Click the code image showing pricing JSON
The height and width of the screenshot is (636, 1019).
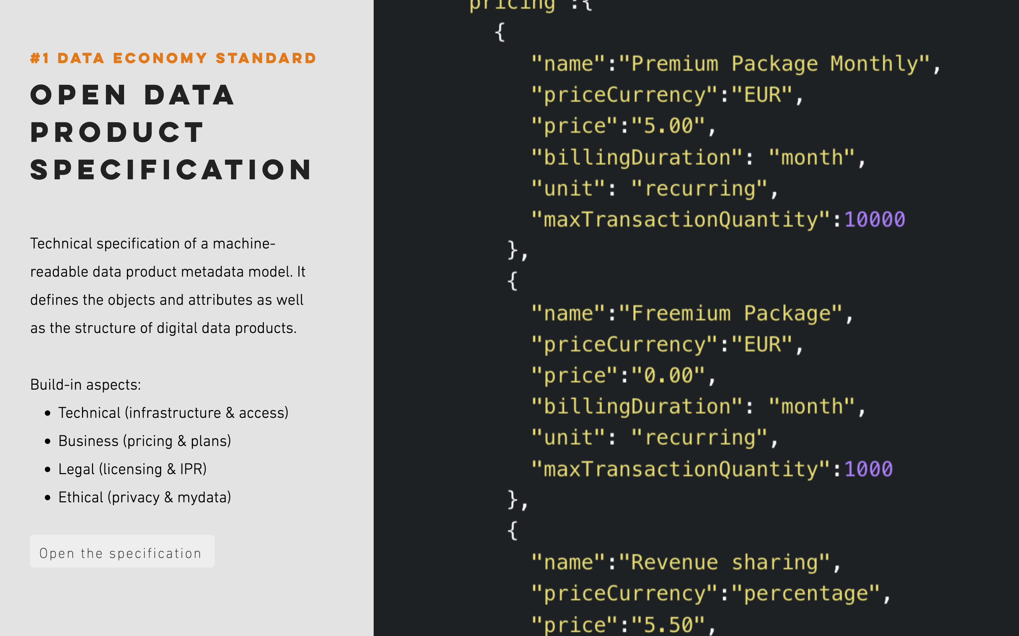point(696,318)
